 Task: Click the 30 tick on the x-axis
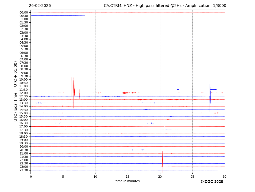point(224,177)
